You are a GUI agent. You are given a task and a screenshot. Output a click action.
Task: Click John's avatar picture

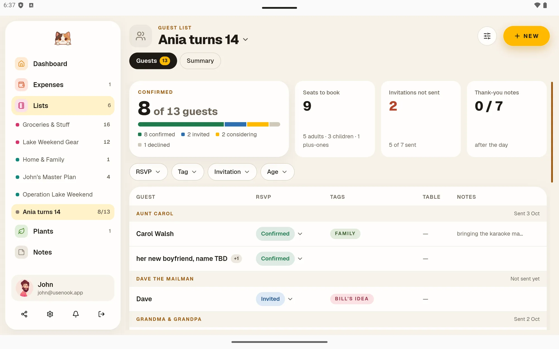25,288
